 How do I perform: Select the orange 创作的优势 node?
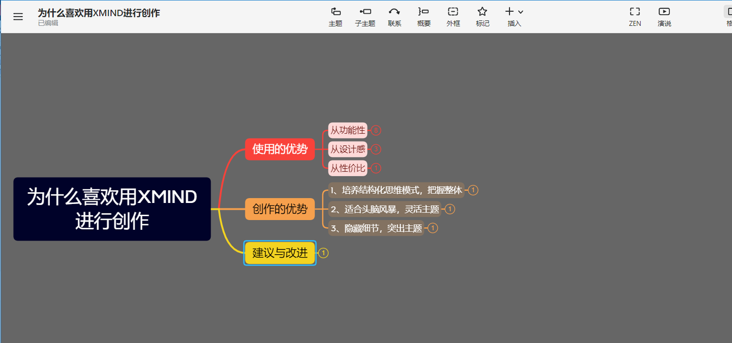[280, 209]
